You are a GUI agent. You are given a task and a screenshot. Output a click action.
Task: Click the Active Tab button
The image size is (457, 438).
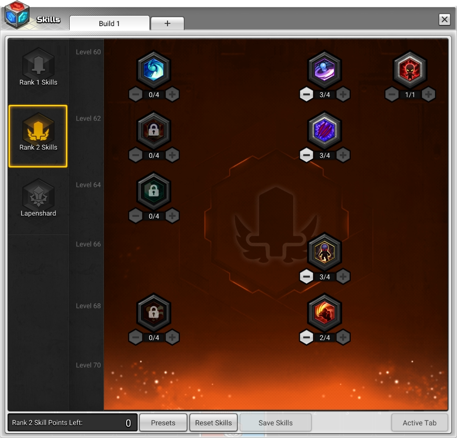pyautogui.click(x=420, y=422)
